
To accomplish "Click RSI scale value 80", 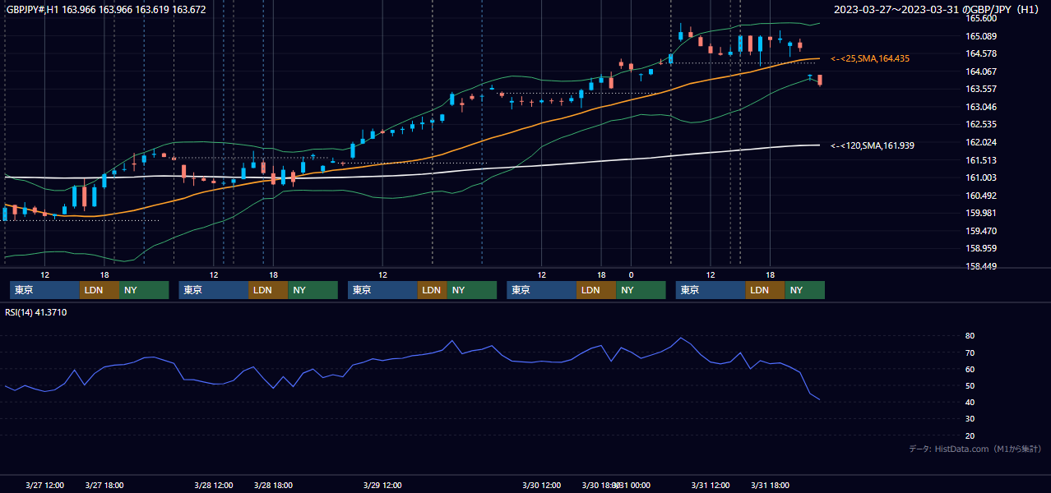I will (x=970, y=336).
